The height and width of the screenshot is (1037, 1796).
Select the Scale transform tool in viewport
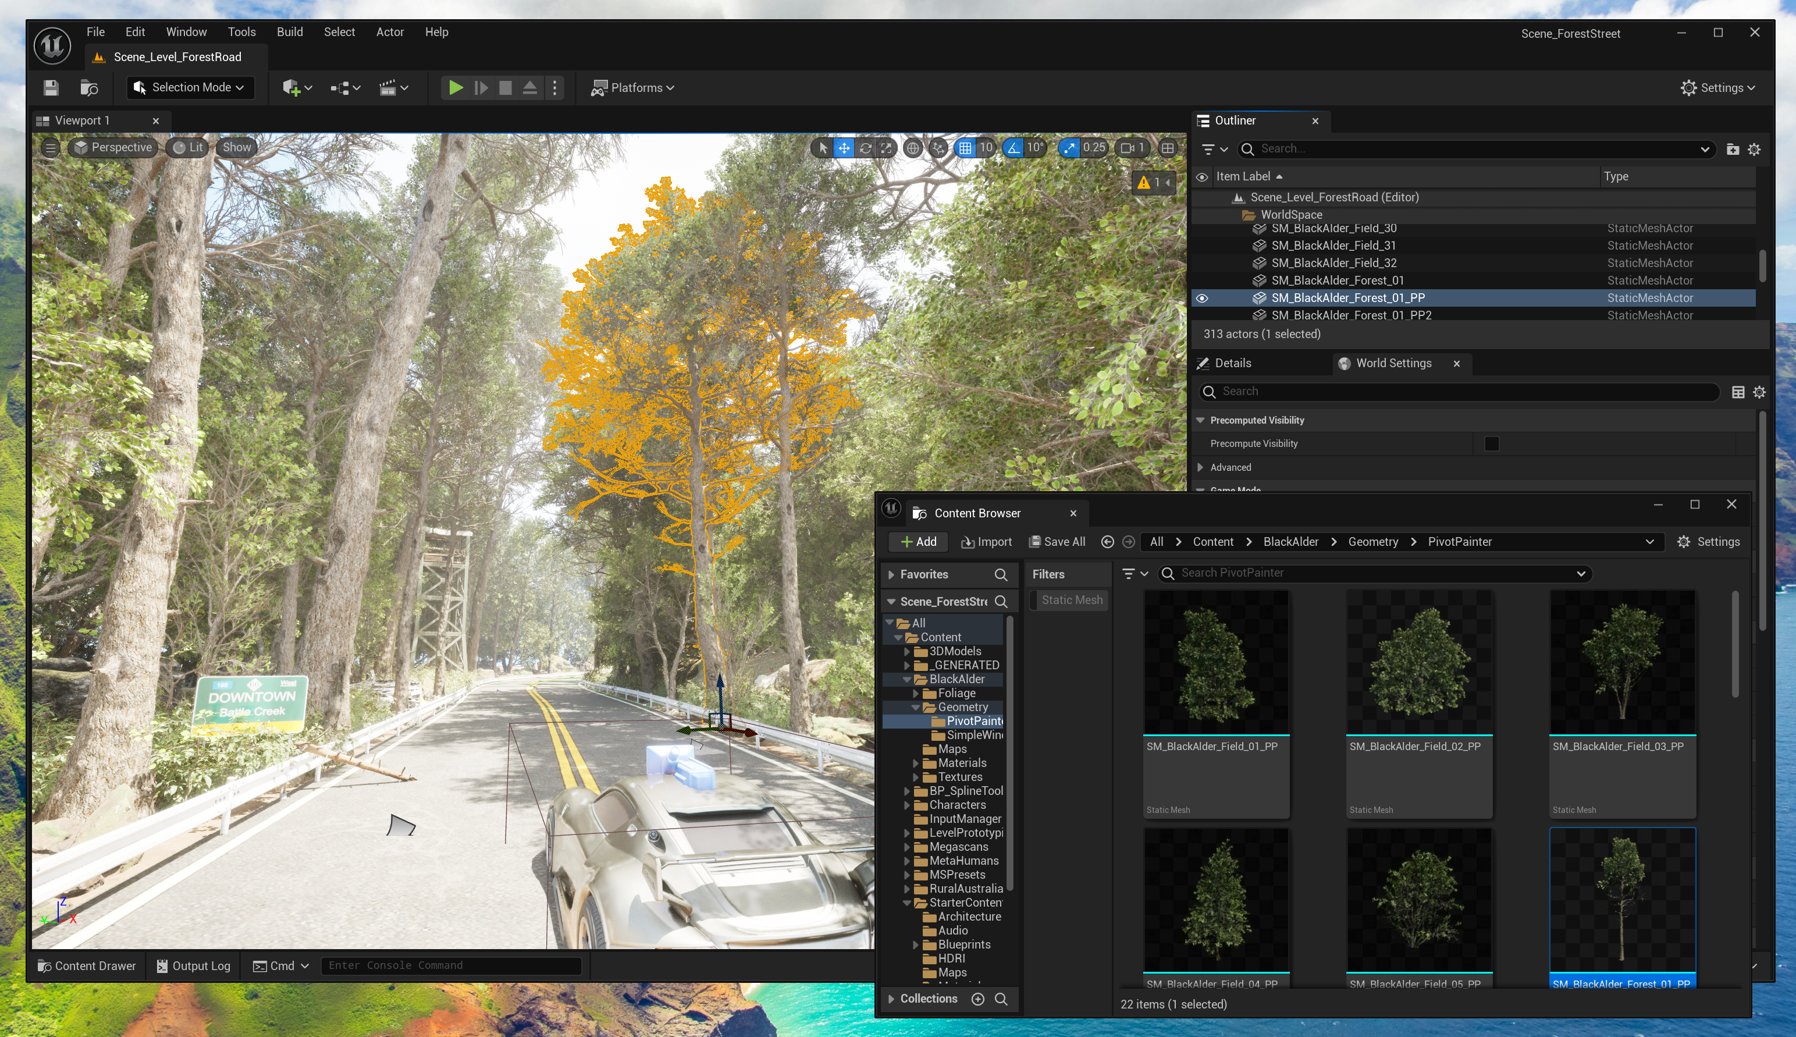point(886,148)
